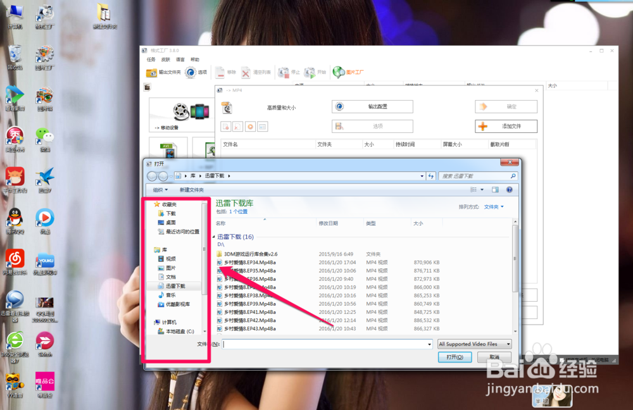
Task: Open the 唯品会 desktop shortcut
Action: coord(44,385)
